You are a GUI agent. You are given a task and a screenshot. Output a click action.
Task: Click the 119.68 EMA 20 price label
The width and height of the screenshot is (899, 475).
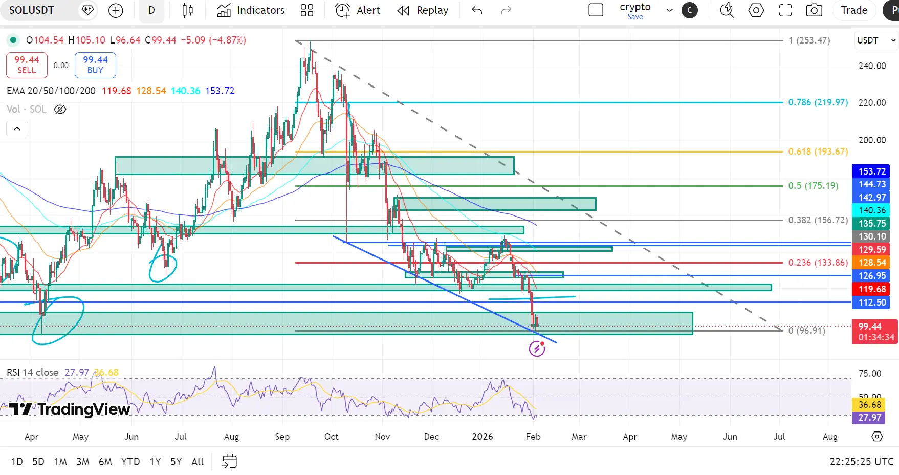pos(871,289)
